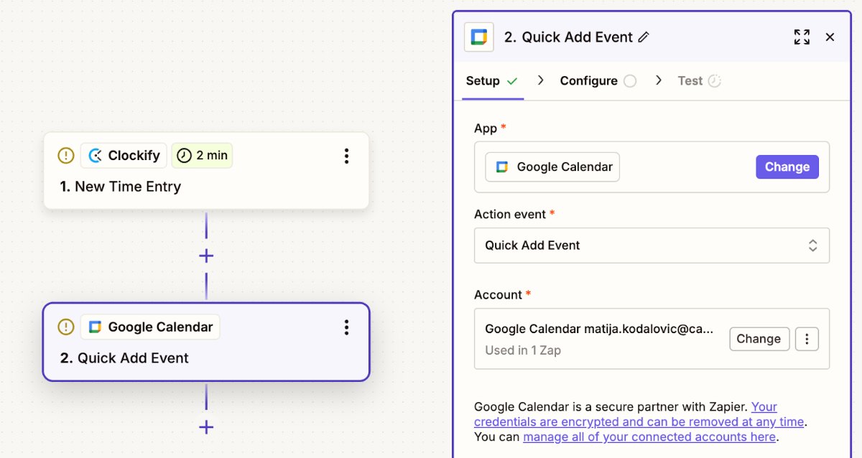This screenshot has width=862, height=458.
Task: Click the 2 min polling interval badge
Action: coord(202,156)
